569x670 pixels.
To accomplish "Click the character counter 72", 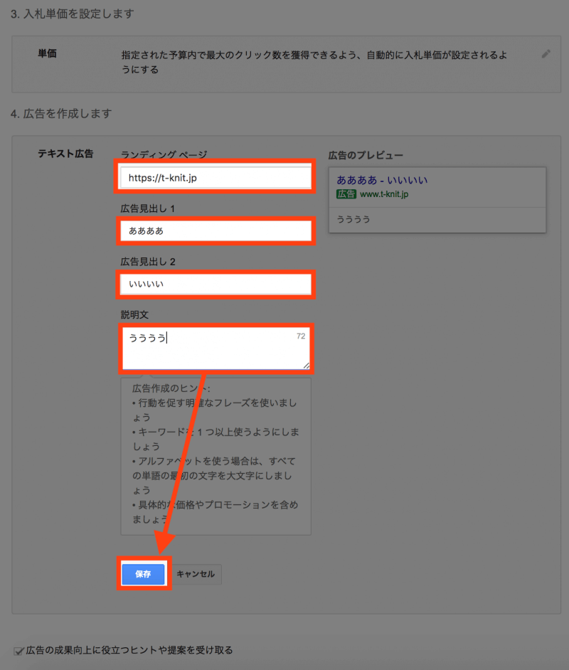I will pyautogui.click(x=301, y=336).
